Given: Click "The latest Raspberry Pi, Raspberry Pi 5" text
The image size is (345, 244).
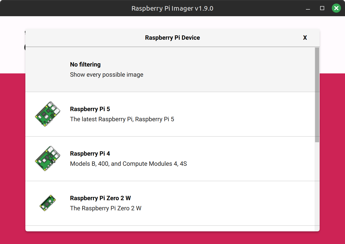Looking at the screenshot, I should coord(122,119).
